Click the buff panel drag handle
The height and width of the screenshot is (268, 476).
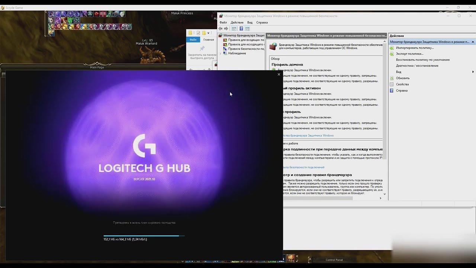(46, 23)
